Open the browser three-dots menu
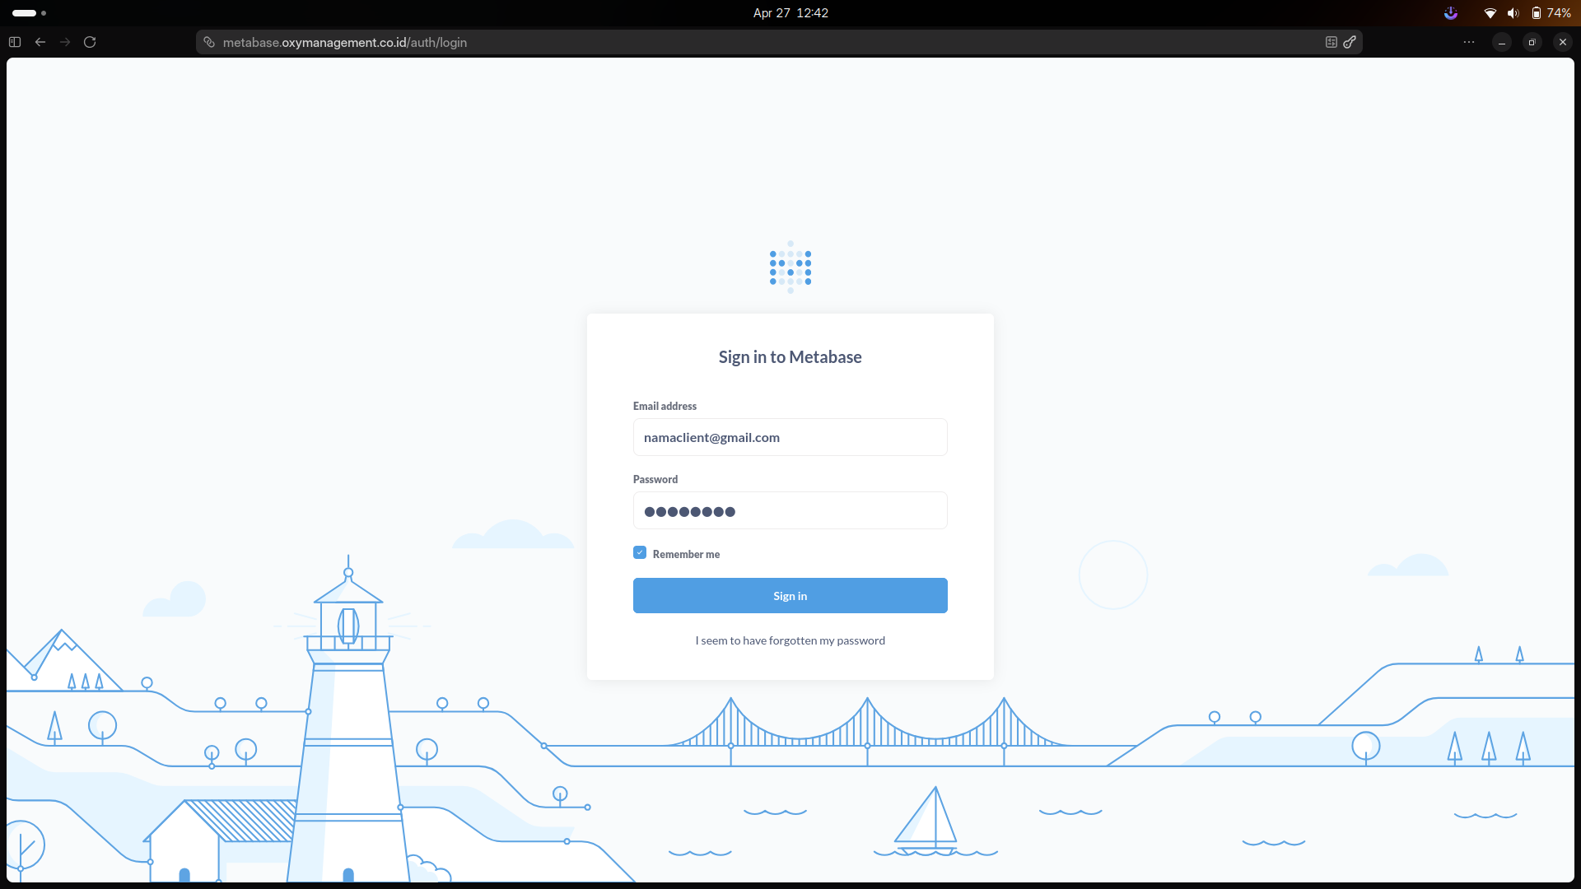The height and width of the screenshot is (889, 1581). tap(1469, 42)
